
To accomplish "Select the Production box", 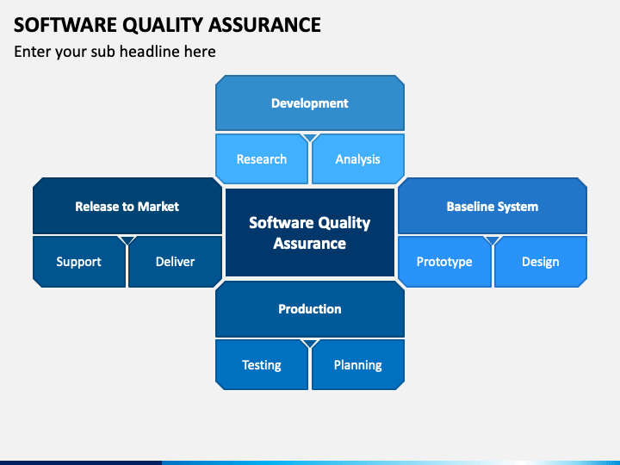I will pyautogui.click(x=310, y=309).
